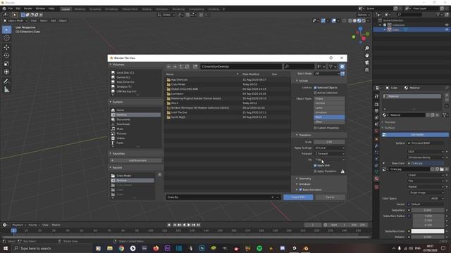Select Documents in System list
Screen dimensions: 451x253
point(123,119)
